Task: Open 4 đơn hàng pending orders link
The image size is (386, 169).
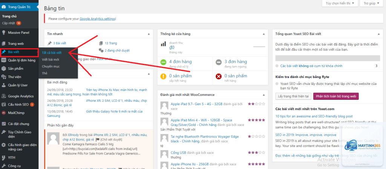Action: click(x=181, y=62)
